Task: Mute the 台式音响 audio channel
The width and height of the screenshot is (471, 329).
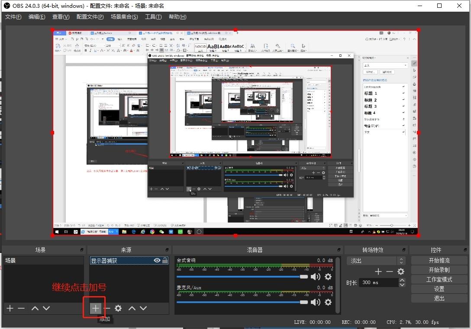Action: 316,277
